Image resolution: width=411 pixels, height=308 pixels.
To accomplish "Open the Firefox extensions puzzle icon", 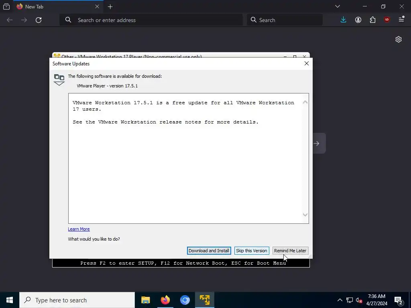I will [x=372, y=20].
